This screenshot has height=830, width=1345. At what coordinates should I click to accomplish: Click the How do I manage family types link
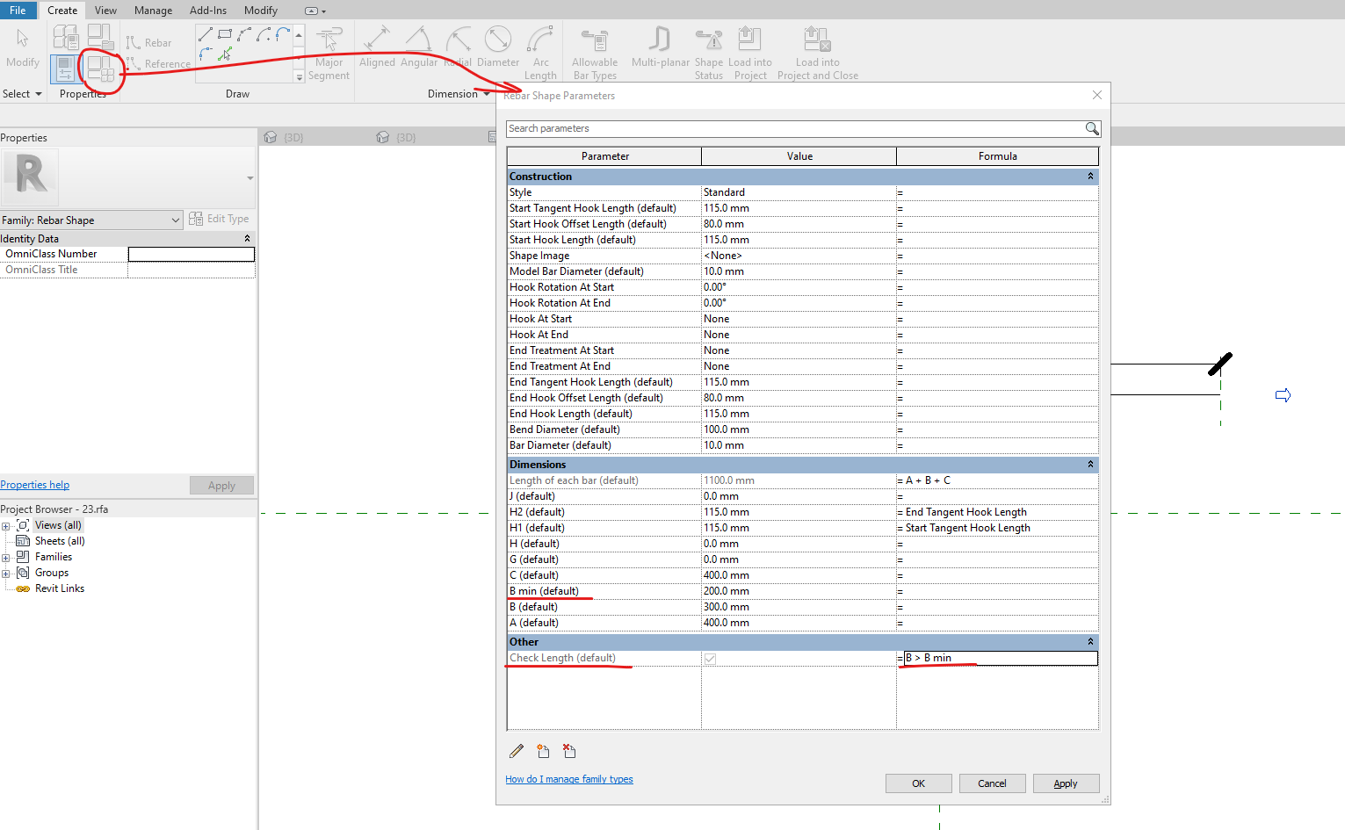point(568,779)
